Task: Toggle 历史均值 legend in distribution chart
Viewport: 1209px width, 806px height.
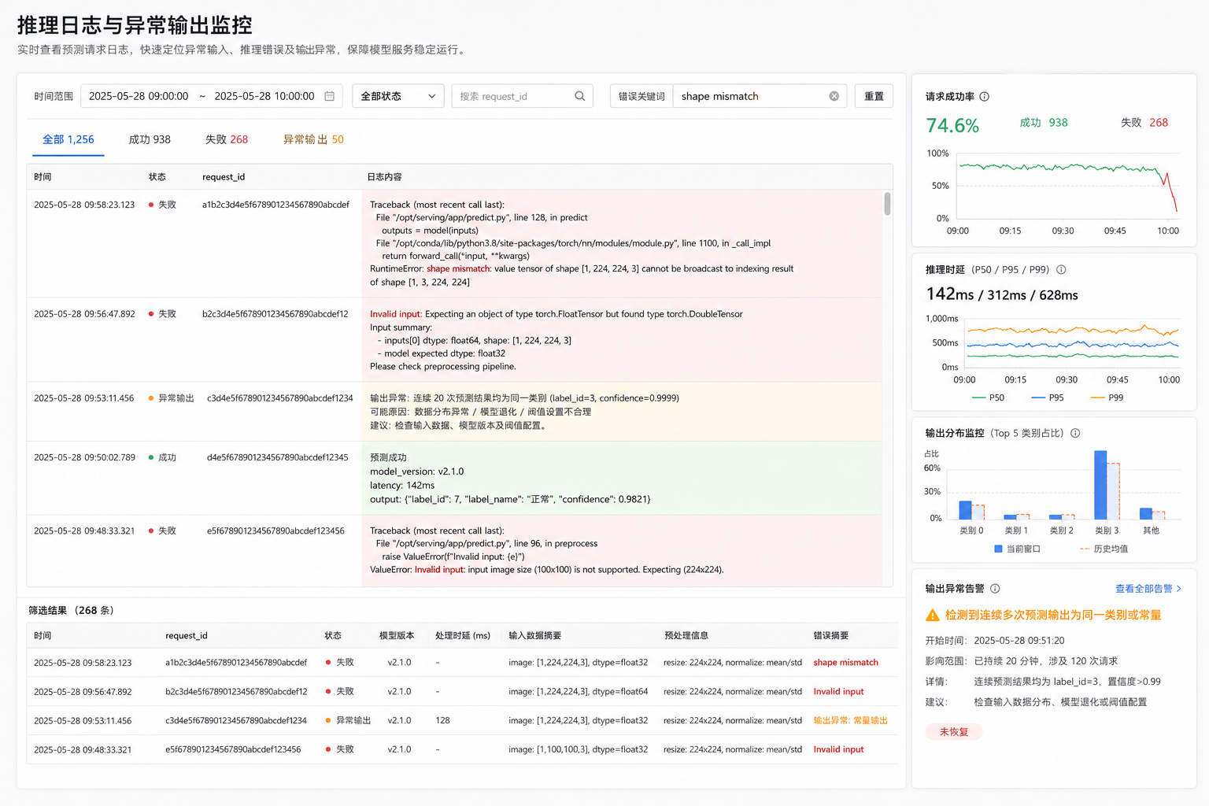Action: (1104, 549)
